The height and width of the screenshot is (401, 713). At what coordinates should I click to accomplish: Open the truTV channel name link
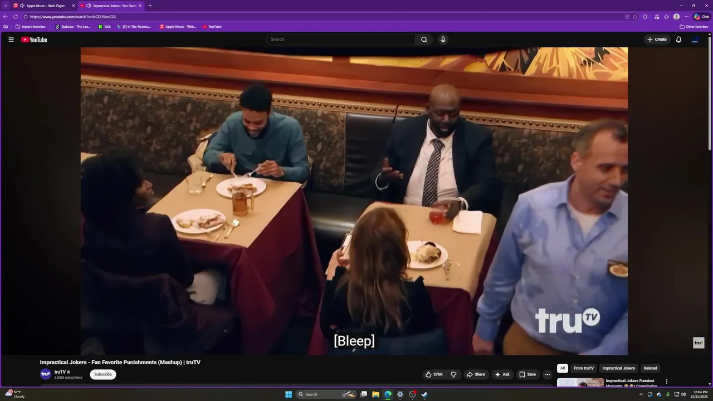tap(60, 372)
